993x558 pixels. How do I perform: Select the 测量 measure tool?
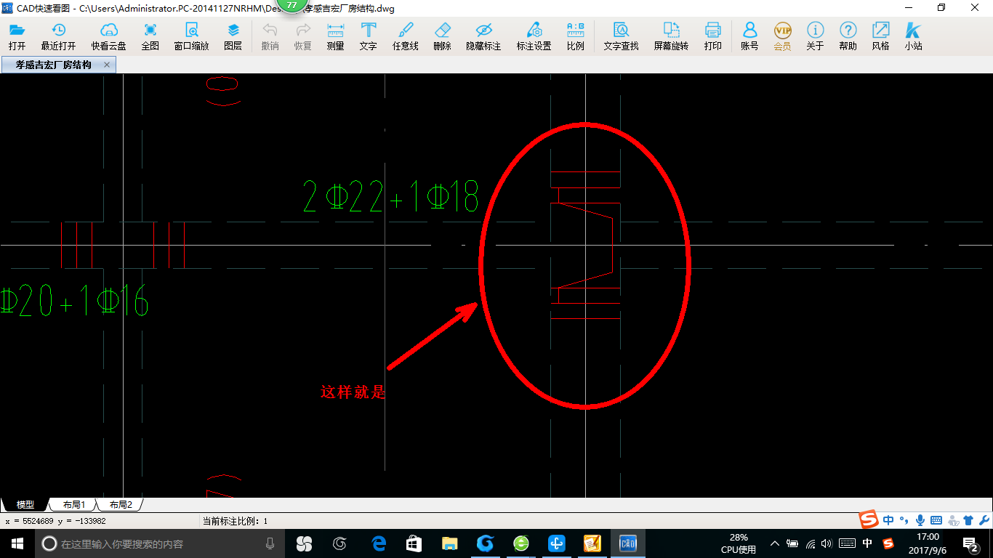[336, 36]
